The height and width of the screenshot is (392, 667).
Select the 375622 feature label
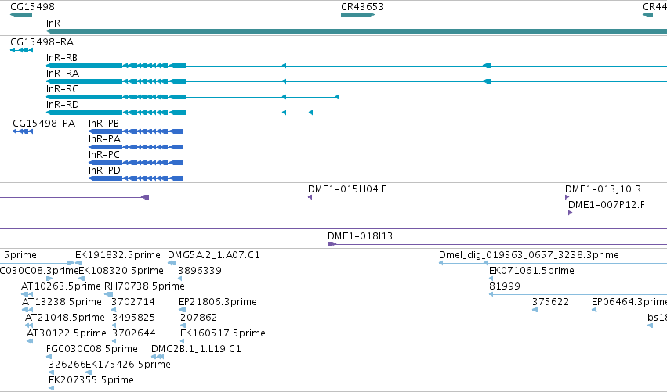click(x=550, y=302)
